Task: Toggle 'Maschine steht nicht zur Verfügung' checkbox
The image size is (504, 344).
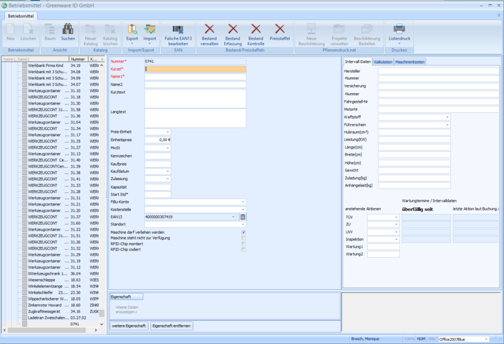Action: [x=244, y=238]
